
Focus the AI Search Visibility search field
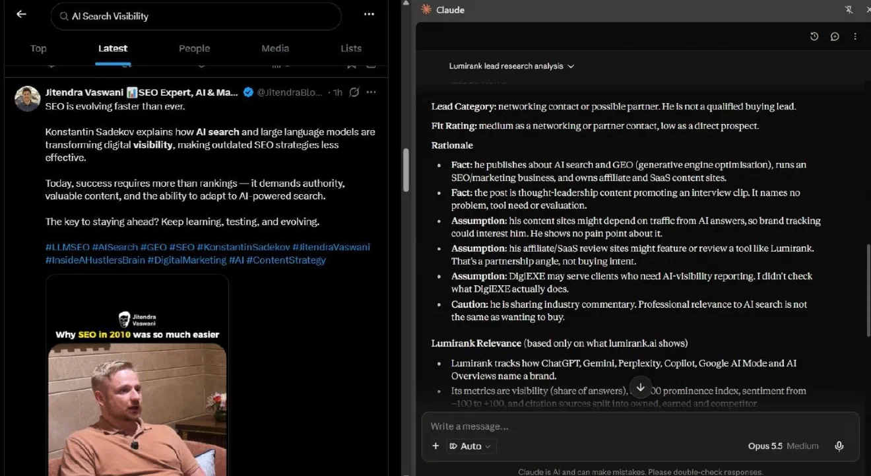[196, 16]
